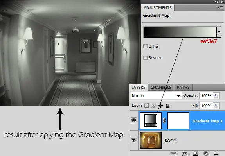
Task: Open layer style fx menu
Action: [x=185, y=153]
